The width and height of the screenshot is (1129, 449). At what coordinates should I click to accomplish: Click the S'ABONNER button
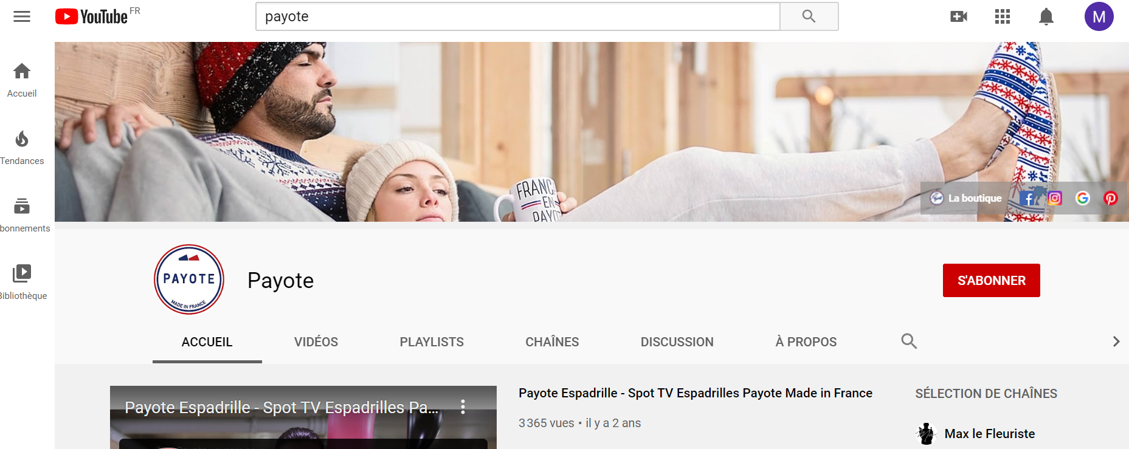tap(992, 280)
